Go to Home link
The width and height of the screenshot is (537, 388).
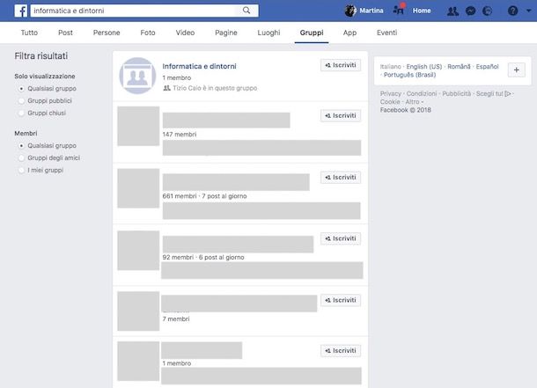click(422, 11)
